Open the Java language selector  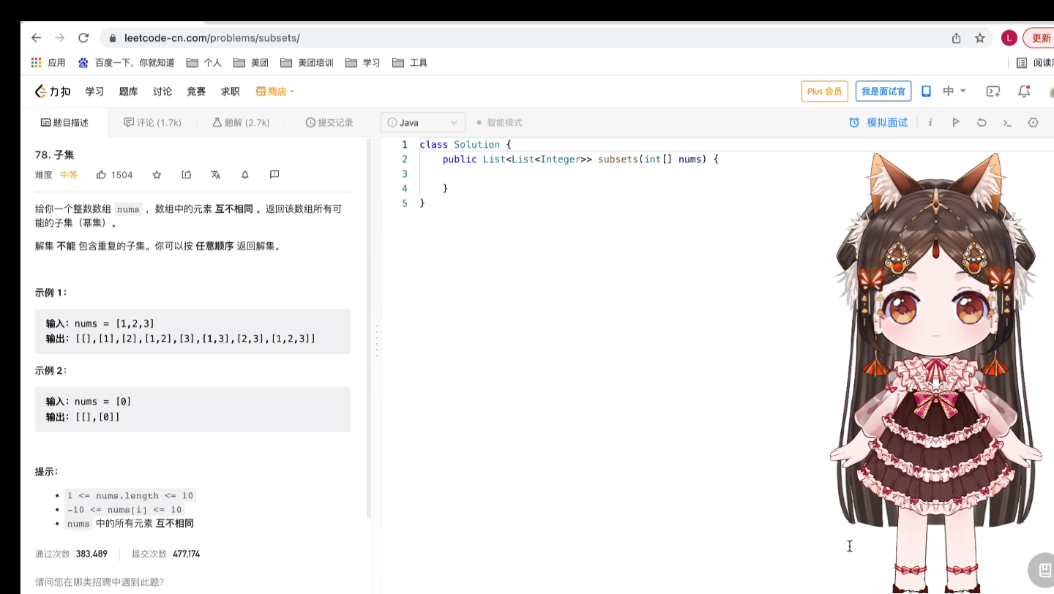click(x=423, y=123)
